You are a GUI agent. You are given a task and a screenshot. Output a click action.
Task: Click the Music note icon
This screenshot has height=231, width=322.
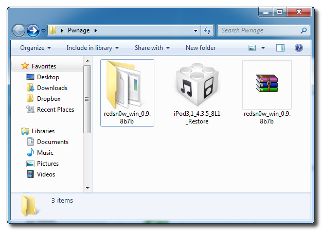click(30, 153)
